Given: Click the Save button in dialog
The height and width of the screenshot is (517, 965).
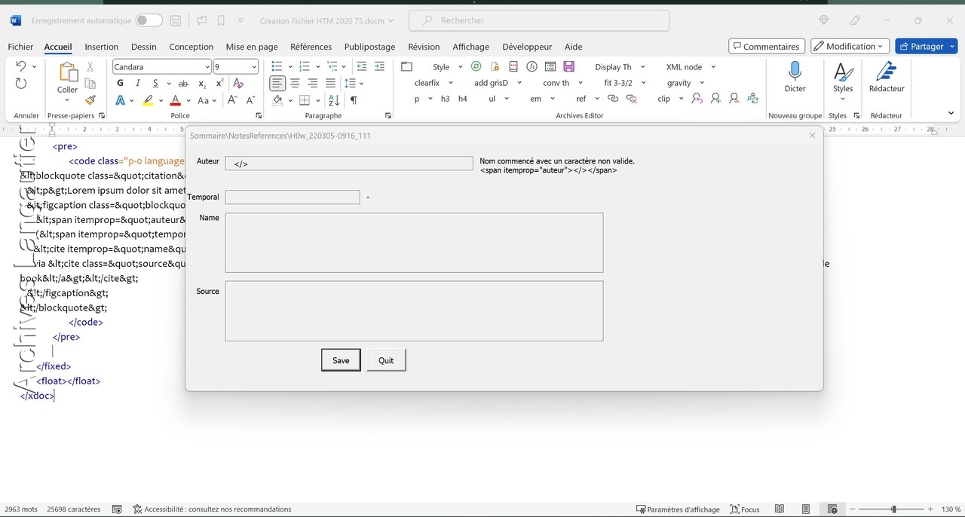Looking at the screenshot, I should click(x=341, y=360).
